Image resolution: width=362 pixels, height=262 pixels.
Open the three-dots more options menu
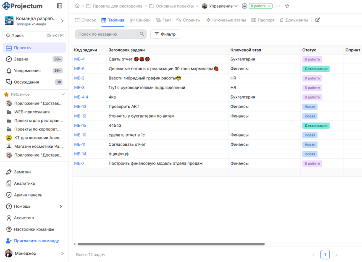point(278,6)
